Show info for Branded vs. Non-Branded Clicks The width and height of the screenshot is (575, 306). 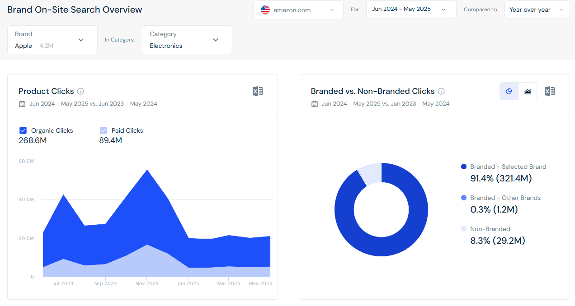point(441,91)
